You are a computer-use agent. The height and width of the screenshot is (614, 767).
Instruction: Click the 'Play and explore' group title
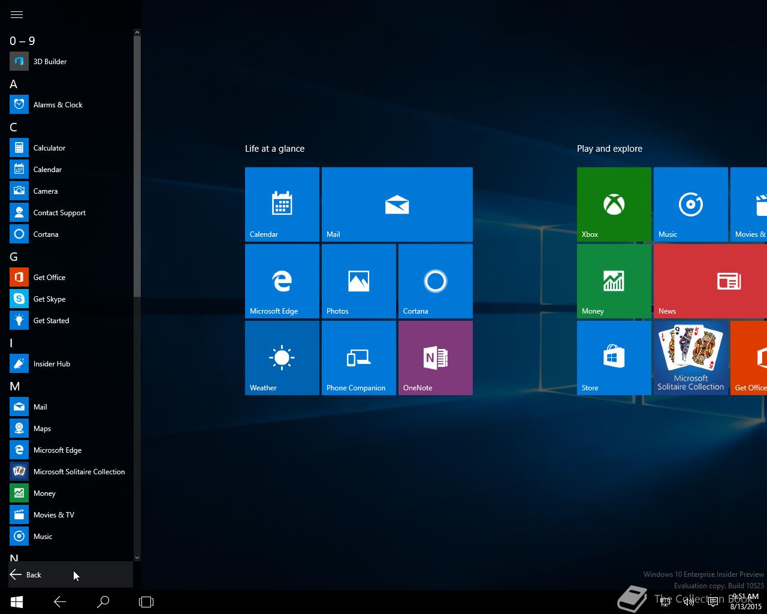pos(609,149)
